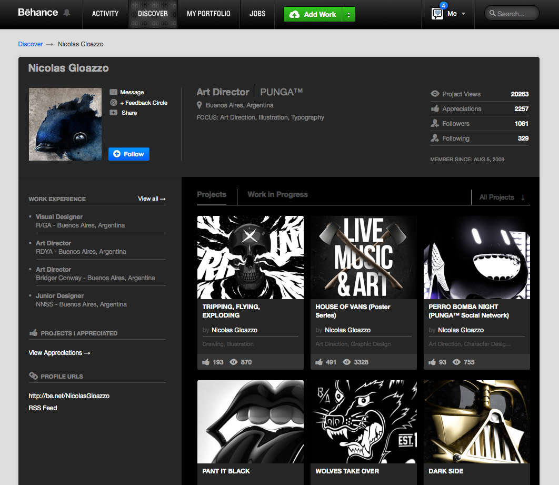Click the TRIPPING, FLYING, EXPLODING title

coord(231,311)
